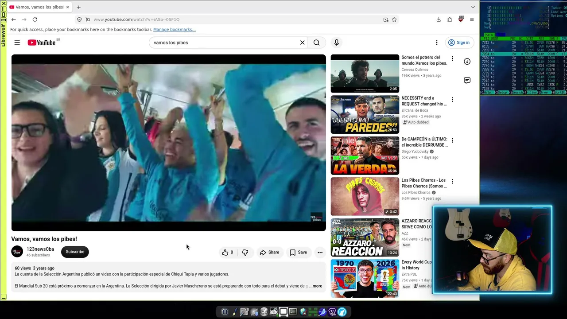
Task: Start voice search with the microphone
Action: click(337, 43)
